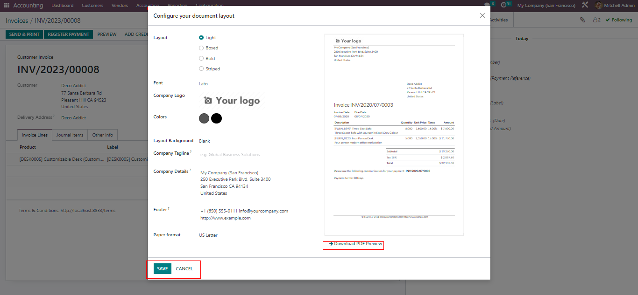Click Mitchell Admin's avatar picture
Image resolution: width=638 pixels, height=295 pixels.
tap(599, 6)
